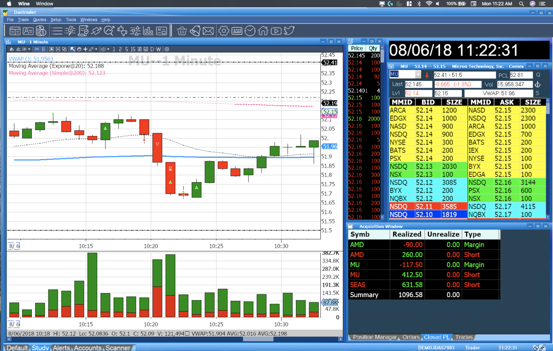Screen dimensions: 553x351
Task: Click the chart horizontal scrollbar thumb
Action: [x=258, y=339]
